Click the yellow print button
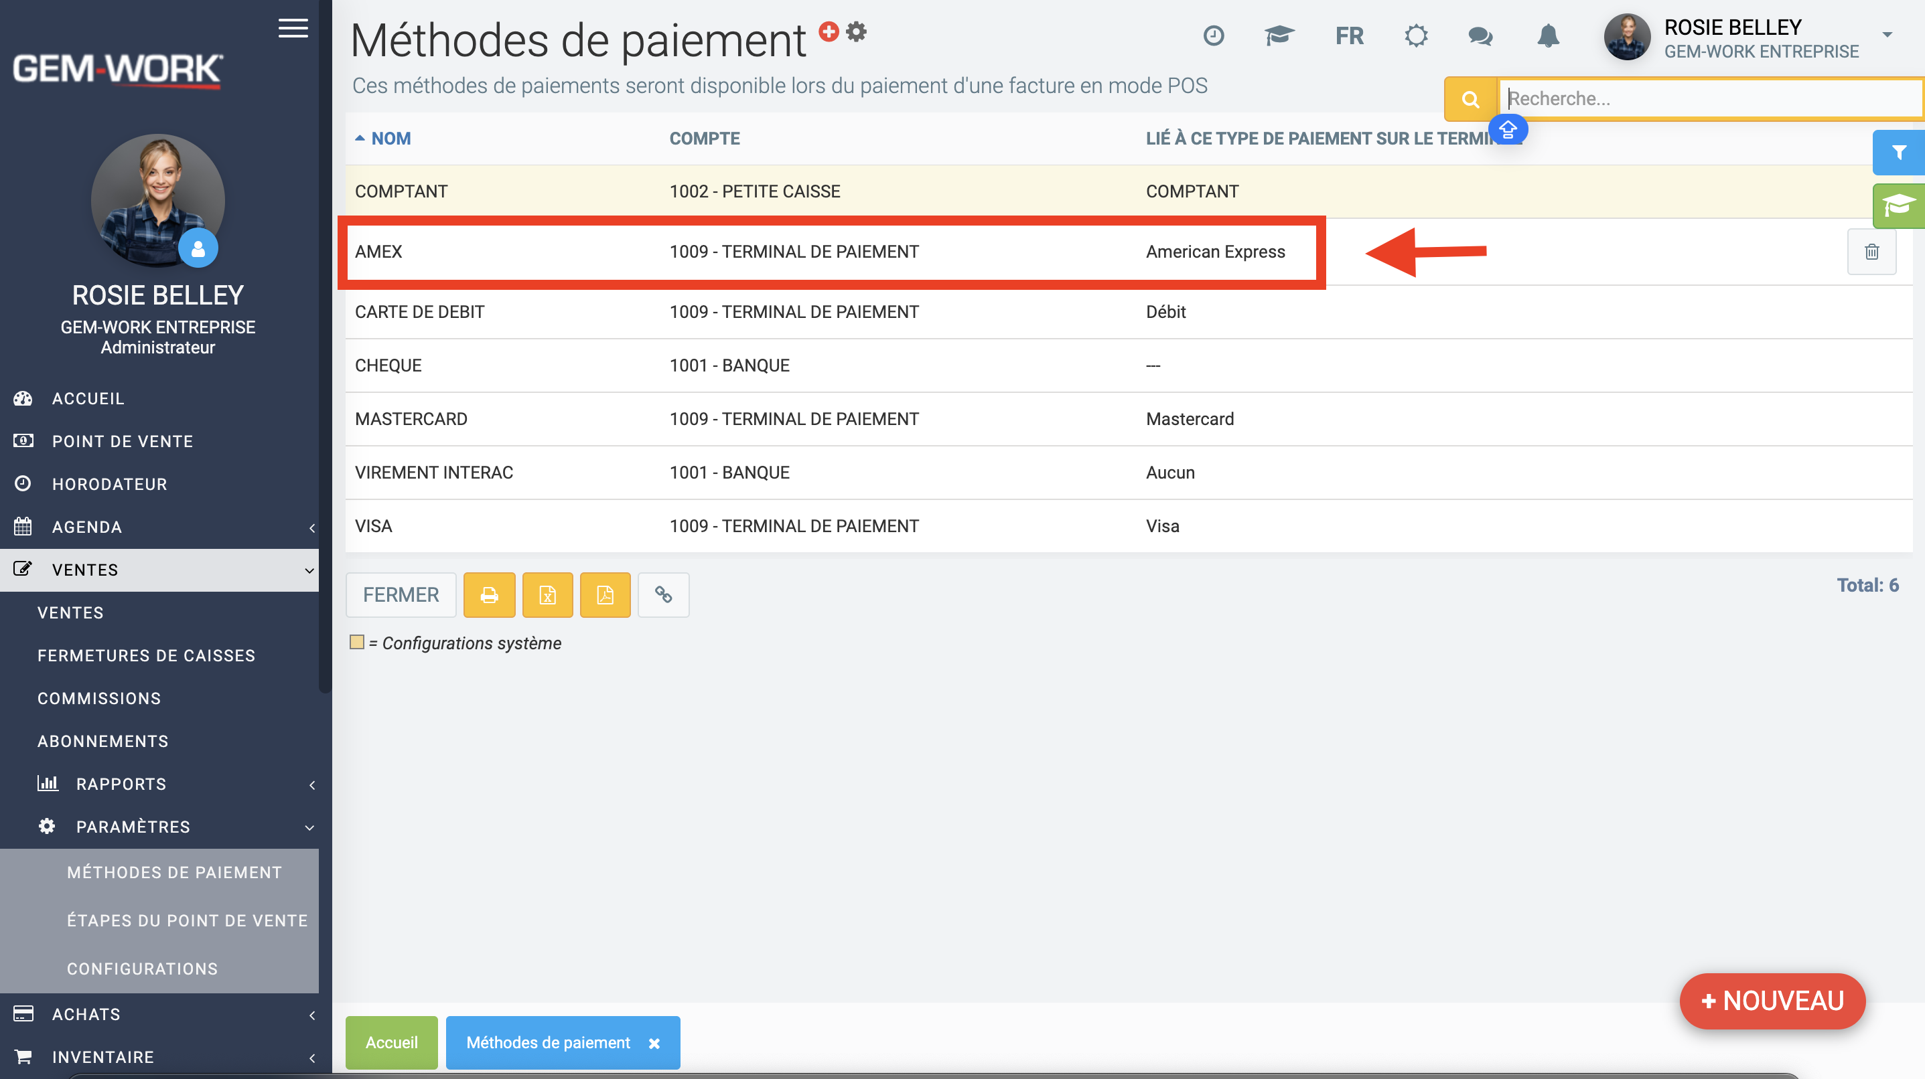This screenshot has width=1925, height=1079. [489, 595]
